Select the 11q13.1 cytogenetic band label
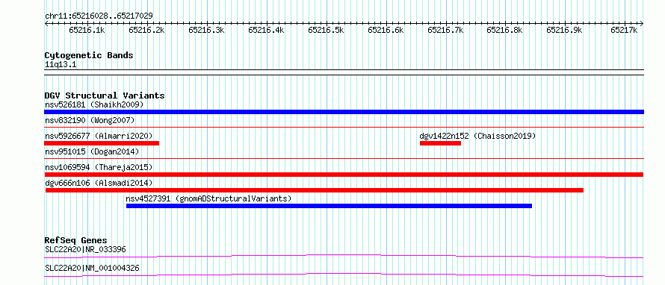This screenshot has width=665, height=285. point(61,65)
